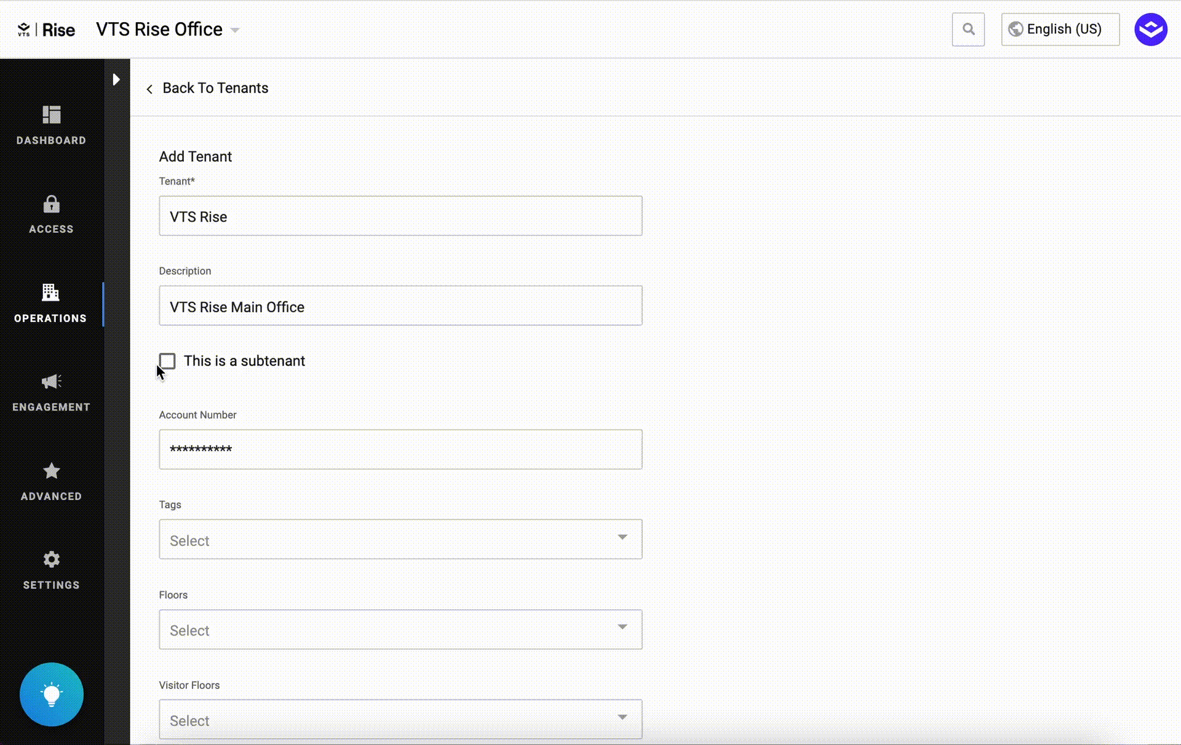The width and height of the screenshot is (1181, 745).
Task: Go Back To Tenants
Action: point(215,88)
